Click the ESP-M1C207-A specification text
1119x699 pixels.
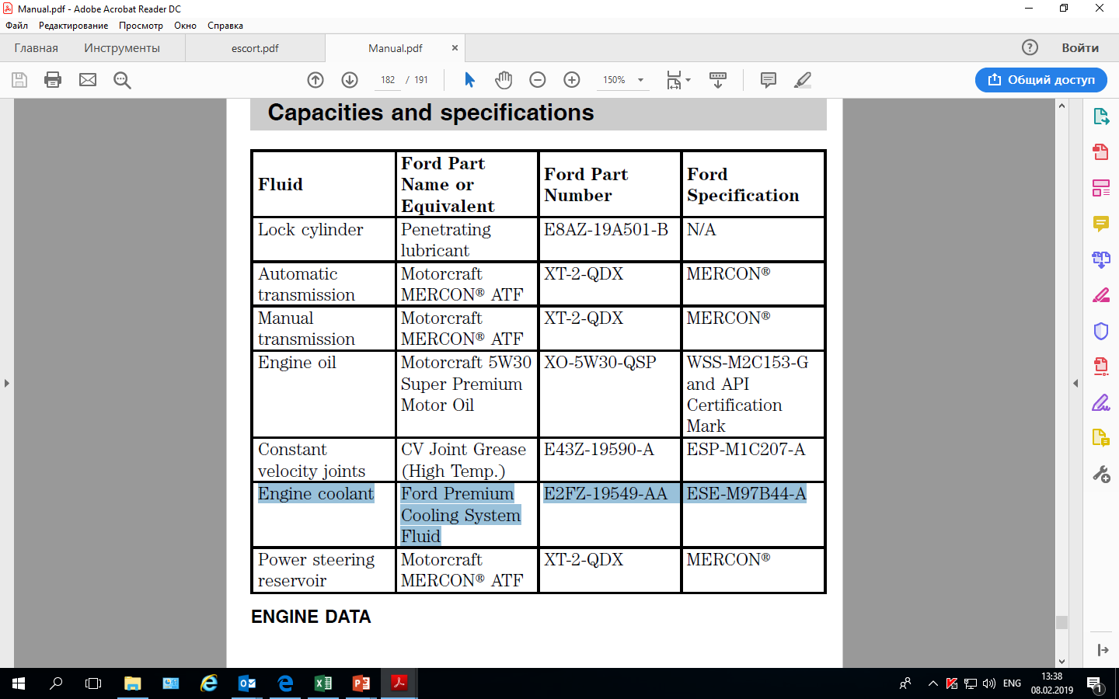[746, 450]
